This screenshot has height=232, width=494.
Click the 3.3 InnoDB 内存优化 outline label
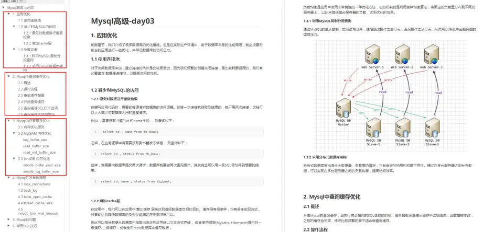pyautogui.click(x=34, y=158)
